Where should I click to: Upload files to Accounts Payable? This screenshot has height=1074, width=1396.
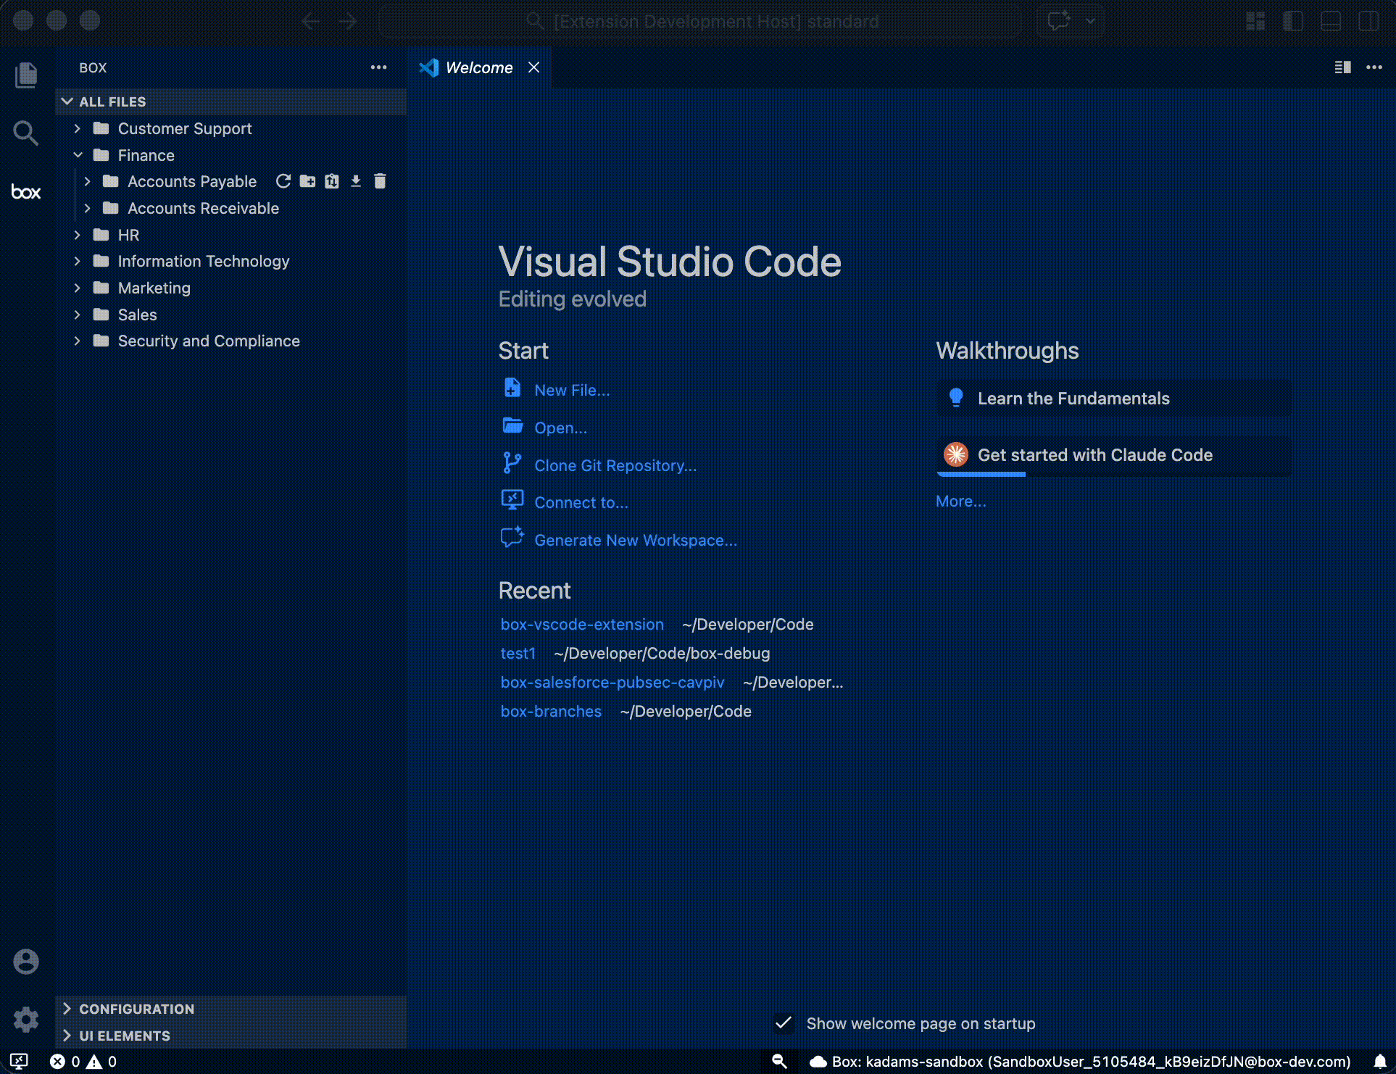click(332, 181)
